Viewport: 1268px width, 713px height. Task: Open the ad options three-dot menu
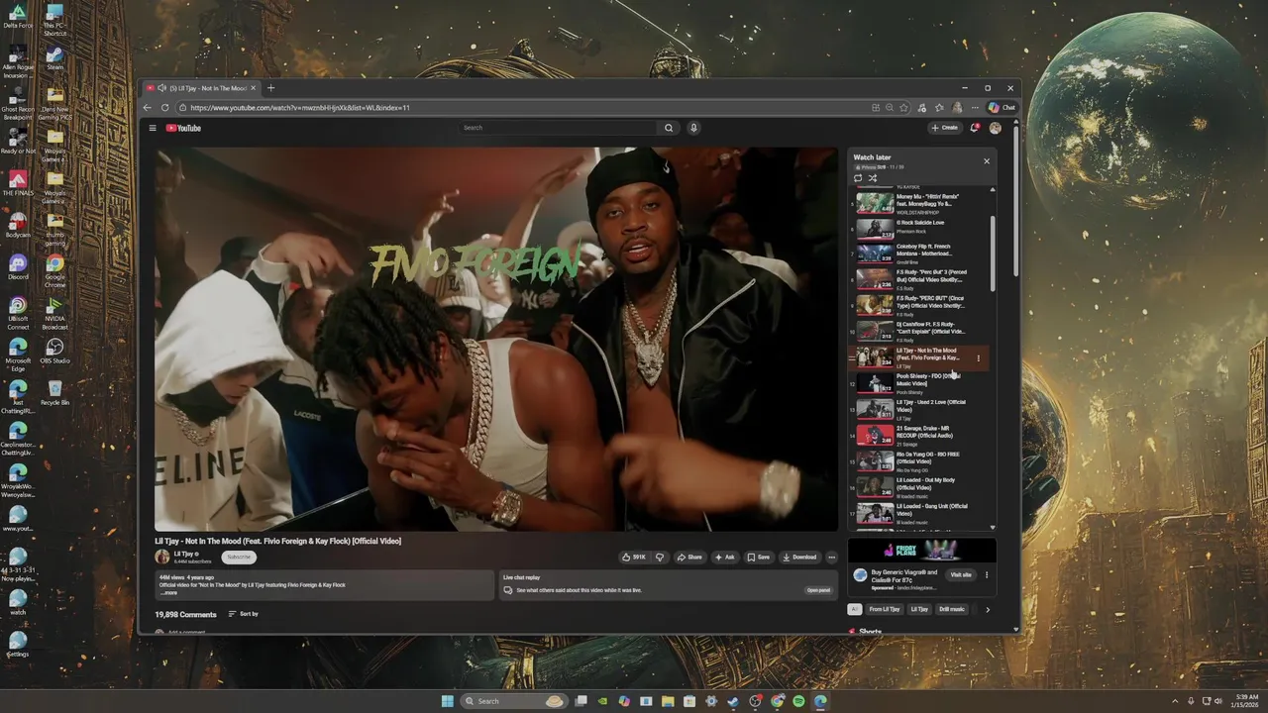tap(986, 574)
